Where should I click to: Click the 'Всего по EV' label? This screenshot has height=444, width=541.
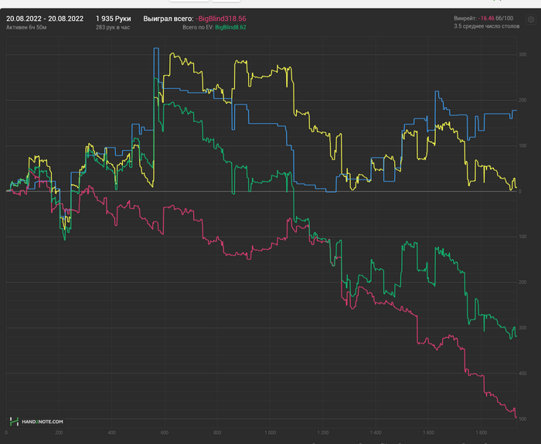(x=198, y=27)
